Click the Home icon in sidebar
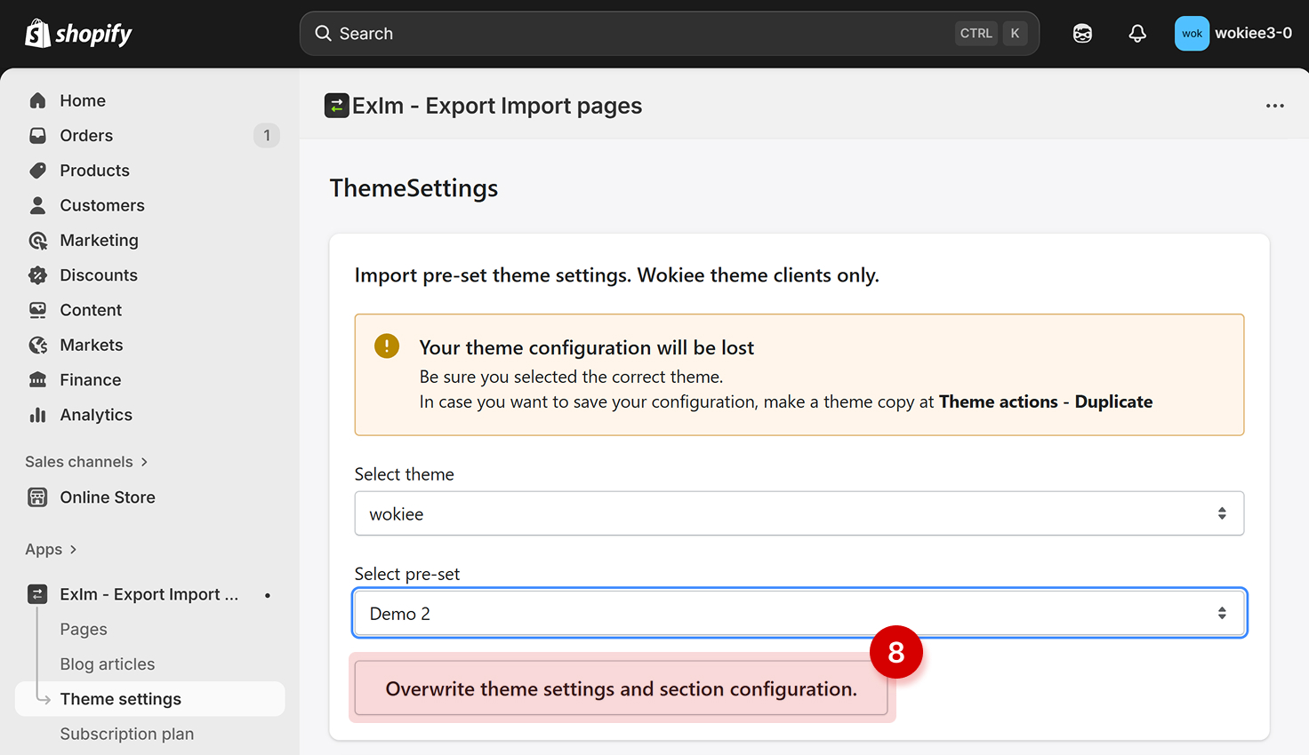 (37, 100)
